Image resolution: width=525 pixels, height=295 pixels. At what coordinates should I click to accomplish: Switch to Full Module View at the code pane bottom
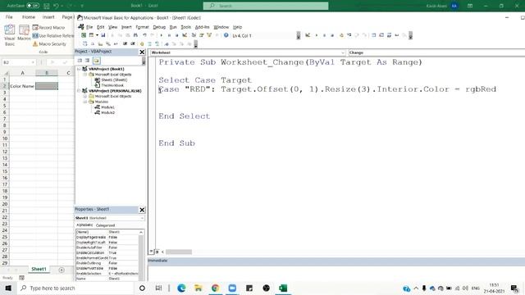[x=157, y=252]
